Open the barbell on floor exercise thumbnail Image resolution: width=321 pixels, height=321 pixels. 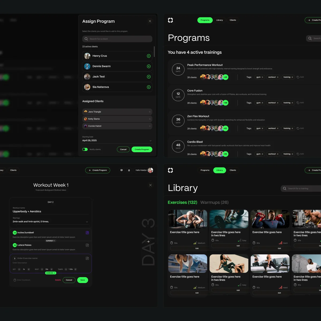(229, 219)
